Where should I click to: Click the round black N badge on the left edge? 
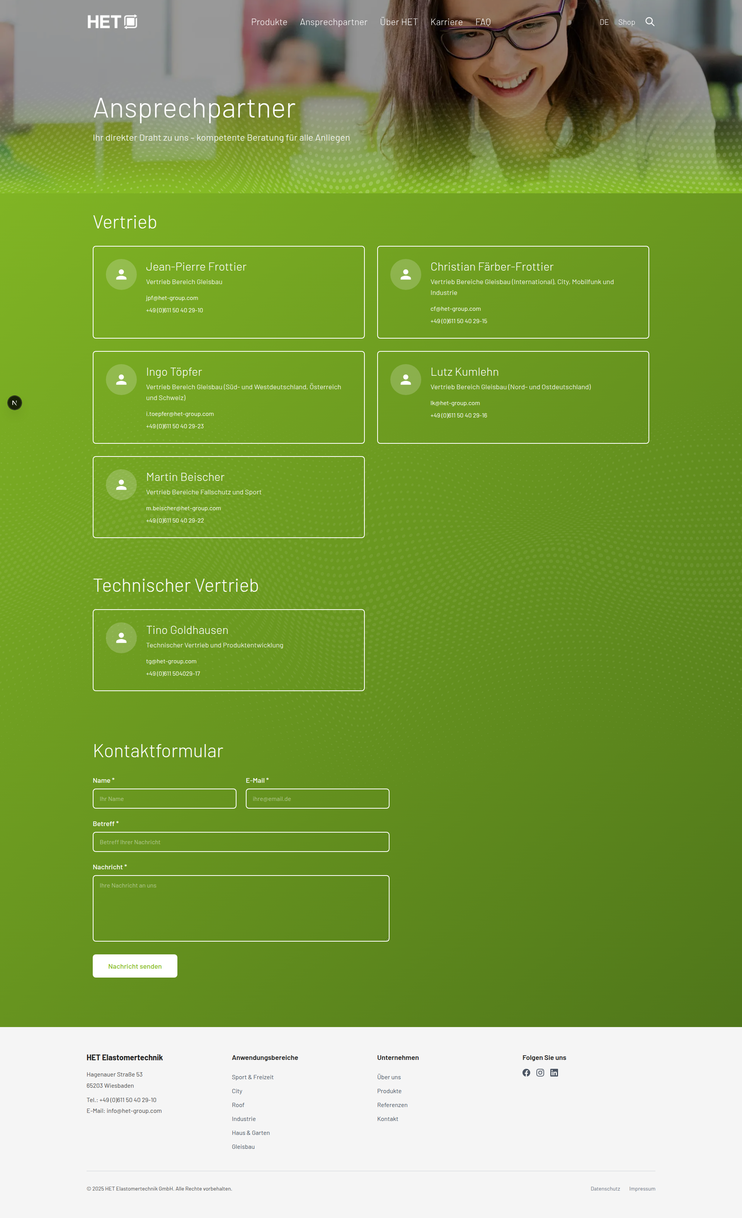pyautogui.click(x=15, y=403)
